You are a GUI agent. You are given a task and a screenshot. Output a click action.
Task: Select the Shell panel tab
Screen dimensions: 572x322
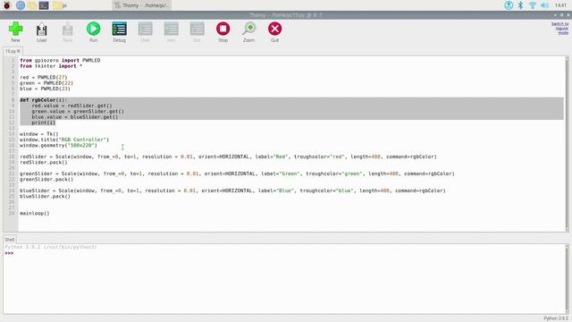click(x=10, y=240)
